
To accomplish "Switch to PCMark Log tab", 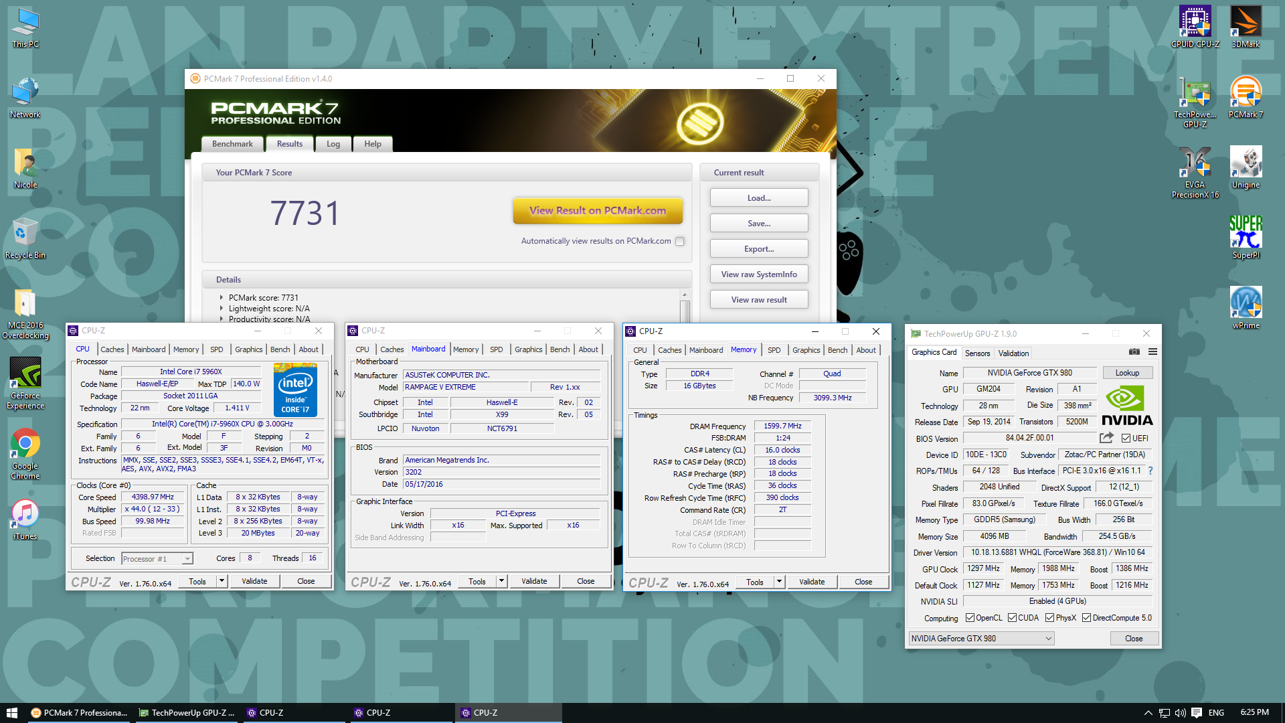I will coord(333,144).
